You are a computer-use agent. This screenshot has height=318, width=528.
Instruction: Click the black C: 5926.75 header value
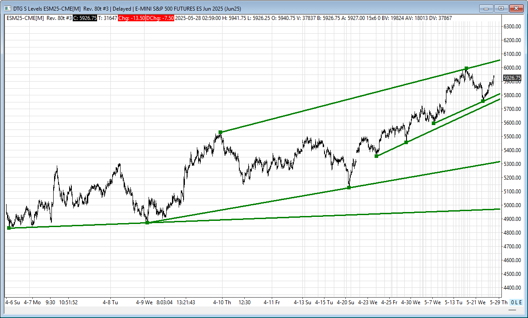tap(85, 18)
